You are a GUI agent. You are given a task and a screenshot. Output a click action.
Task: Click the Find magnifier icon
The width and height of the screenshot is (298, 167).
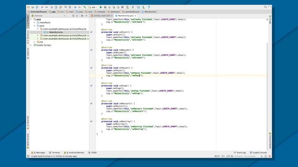point(66,7)
